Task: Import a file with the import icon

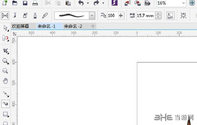Action: (x=127, y=3)
